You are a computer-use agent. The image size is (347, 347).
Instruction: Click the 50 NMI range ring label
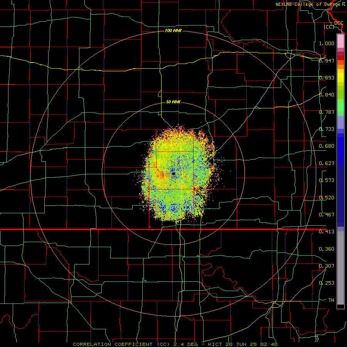[x=173, y=102]
